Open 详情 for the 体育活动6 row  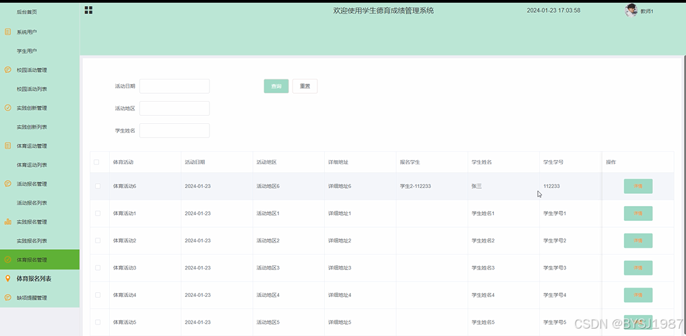point(638,186)
